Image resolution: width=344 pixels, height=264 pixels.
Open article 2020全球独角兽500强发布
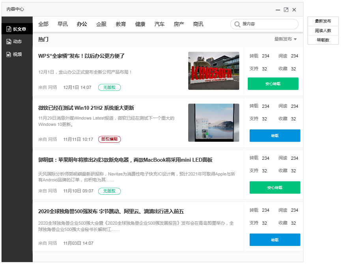pyautogui.click(x=111, y=212)
